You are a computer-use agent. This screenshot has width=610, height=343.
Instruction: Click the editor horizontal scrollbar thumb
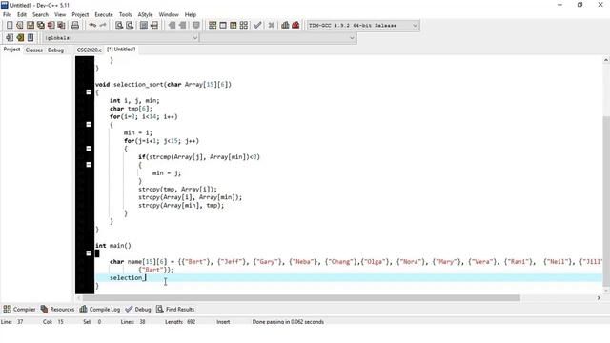coord(301,298)
